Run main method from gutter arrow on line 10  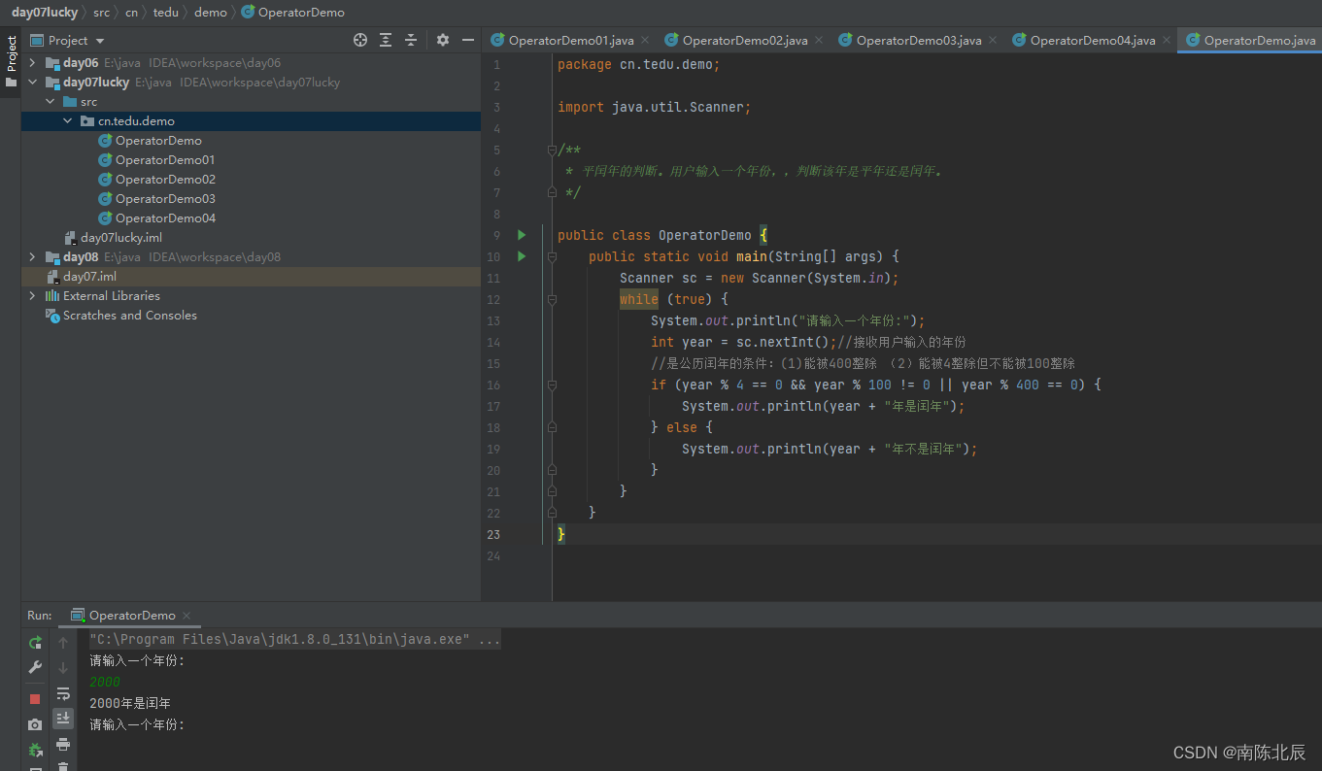(x=522, y=256)
